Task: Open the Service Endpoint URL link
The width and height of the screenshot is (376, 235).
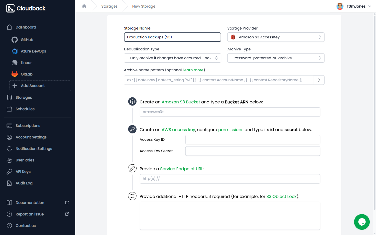Action: [x=181, y=169]
